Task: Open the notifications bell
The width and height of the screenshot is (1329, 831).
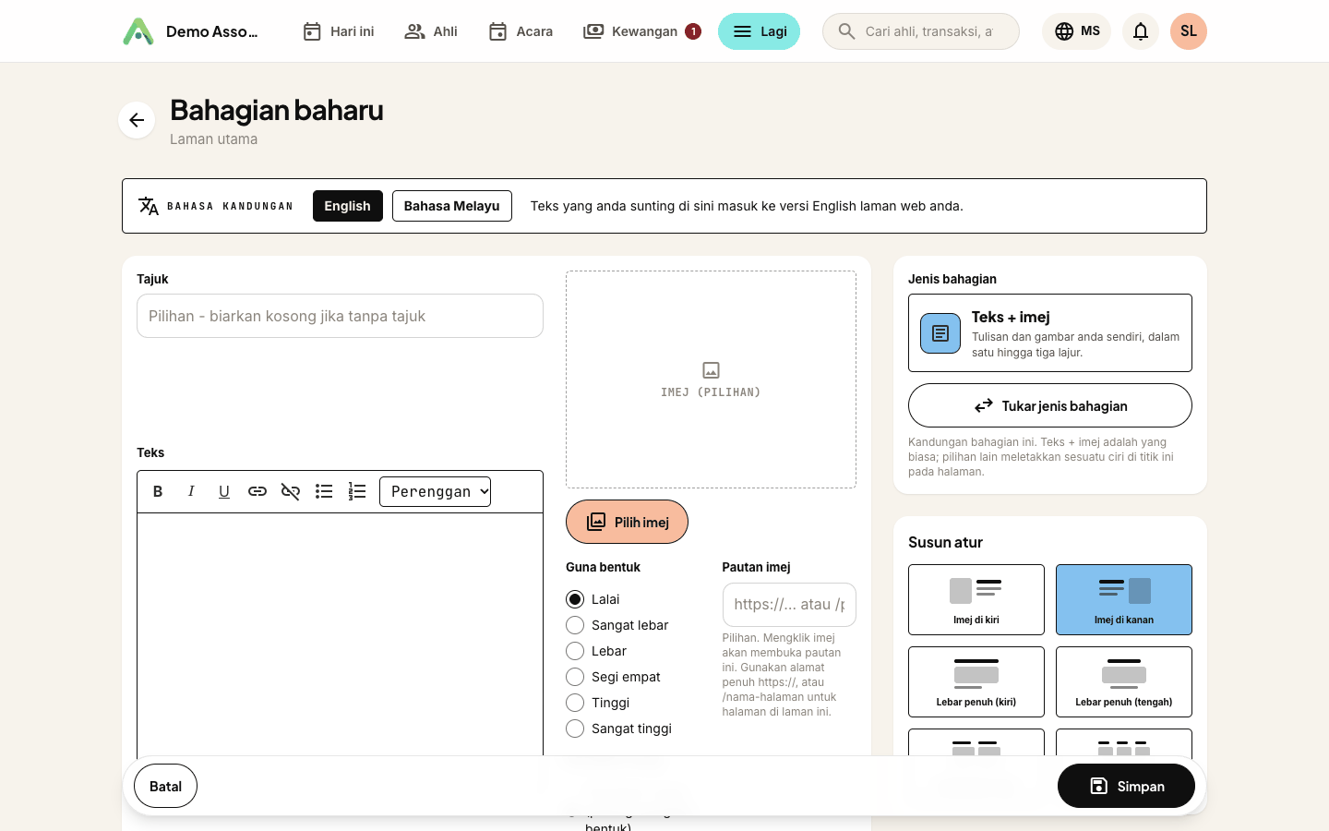Action: click(1141, 31)
